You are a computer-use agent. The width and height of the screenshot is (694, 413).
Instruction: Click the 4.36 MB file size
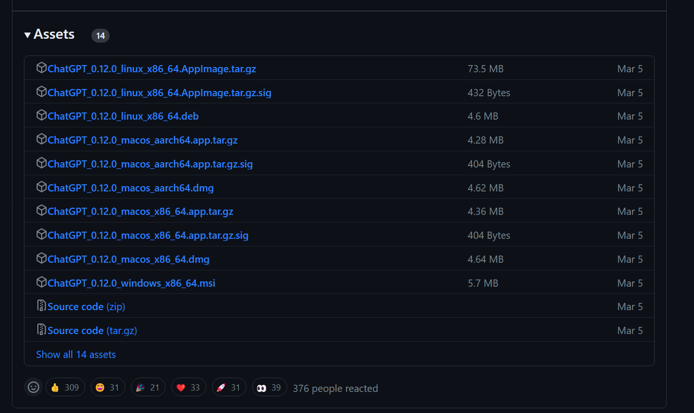485,212
